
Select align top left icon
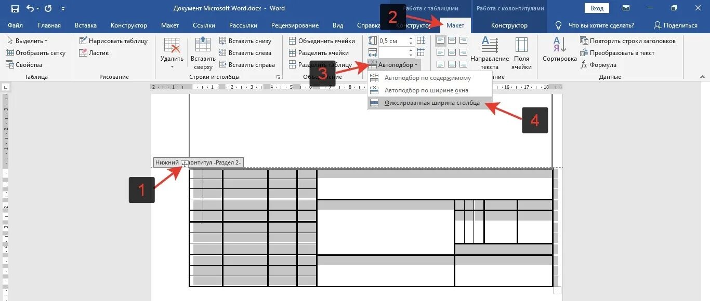pyautogui.click(x=440, y=41)
